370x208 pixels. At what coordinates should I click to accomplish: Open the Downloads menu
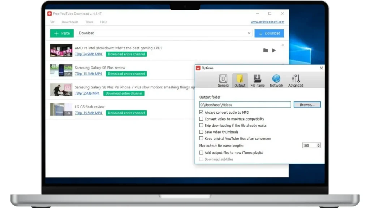click(x=70, y=22)
